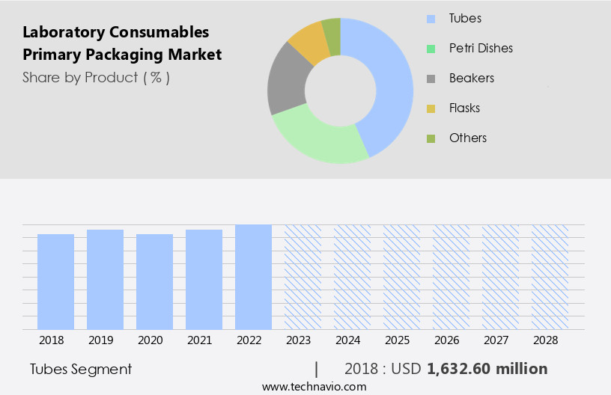Click the yellow Flasks legend swatch
Screen dimensions: 611x395
click(x=430, y=108)
